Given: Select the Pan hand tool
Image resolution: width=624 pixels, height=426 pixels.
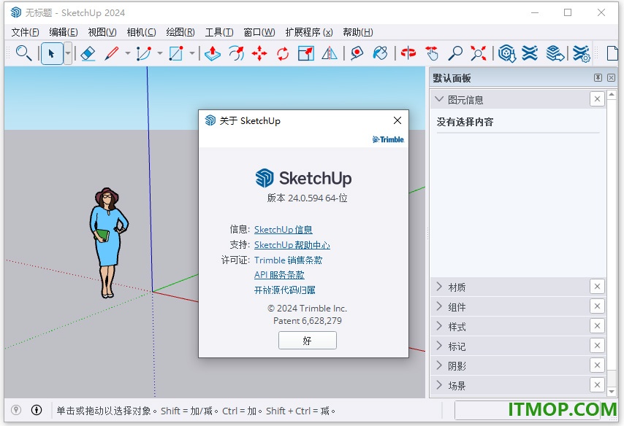Looking at the screenshot, I should 432,53.
